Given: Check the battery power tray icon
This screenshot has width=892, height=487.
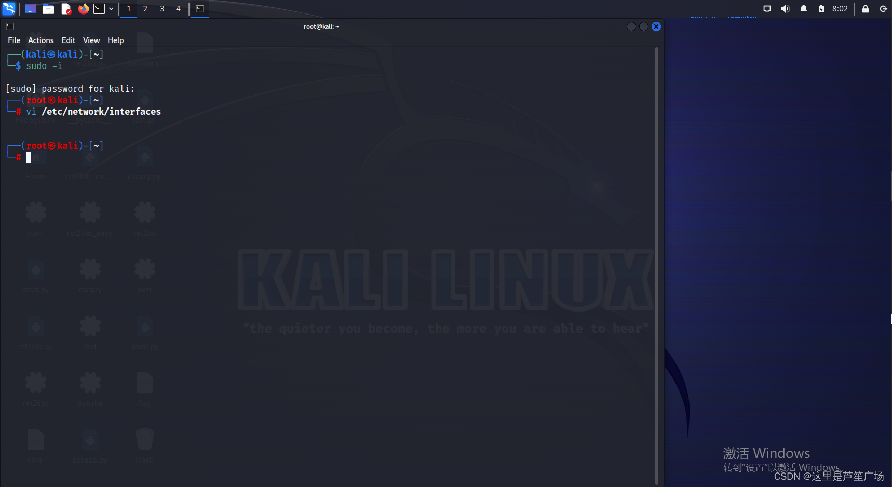Looking at the screenshot, I should [x=821, y=9].
